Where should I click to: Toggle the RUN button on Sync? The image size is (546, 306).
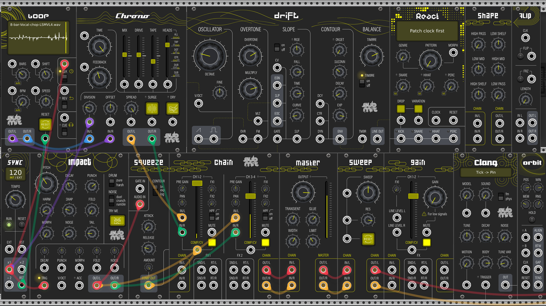pyautogui.click(x=9, y=225)
